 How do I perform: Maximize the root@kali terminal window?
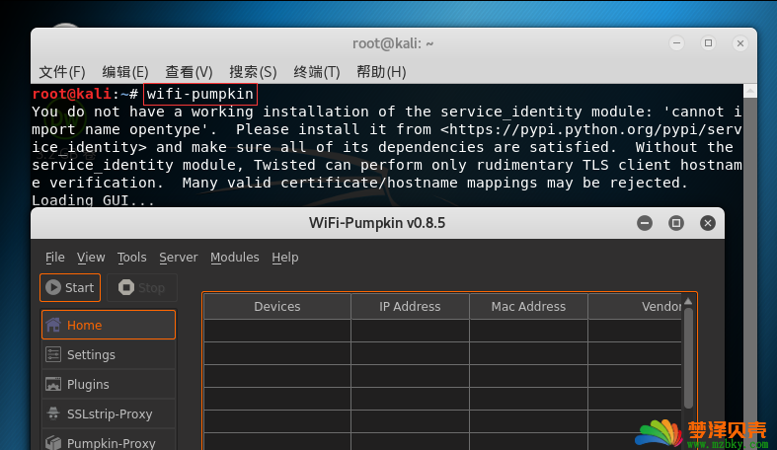[709, 43]
